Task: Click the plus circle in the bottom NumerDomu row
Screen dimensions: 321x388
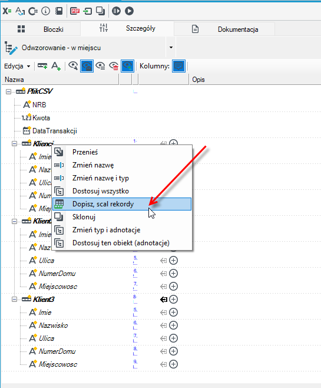Action: pyautogui.click(x=174, y=351)
